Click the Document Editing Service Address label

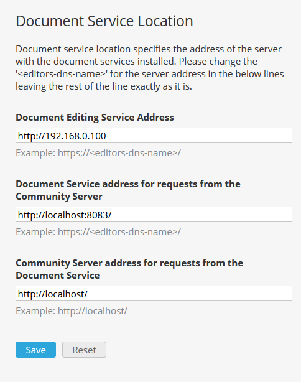(95, 118)
